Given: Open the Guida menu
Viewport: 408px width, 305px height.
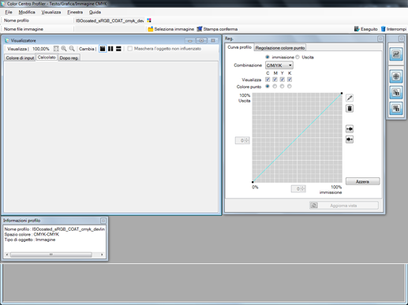Looking at the screenshot, I should pos(95,12).
